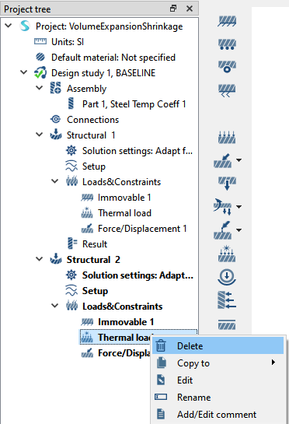The width and height of the screenshot is (289, 424).
Task: Click the hinge constraint toolbar icon
Action: 227,67
